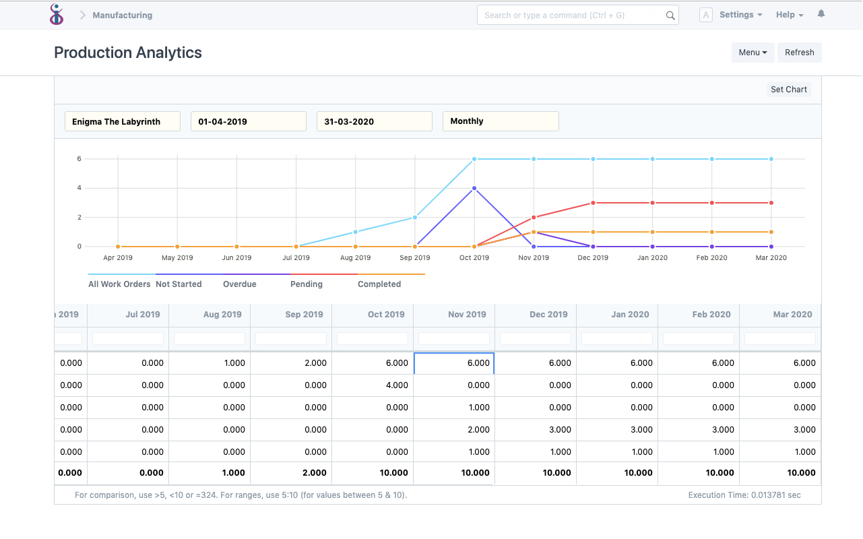863x539 pixels.
Task: Navigate to Manufacturing breadcrumb
Action: tap(122, 14)
